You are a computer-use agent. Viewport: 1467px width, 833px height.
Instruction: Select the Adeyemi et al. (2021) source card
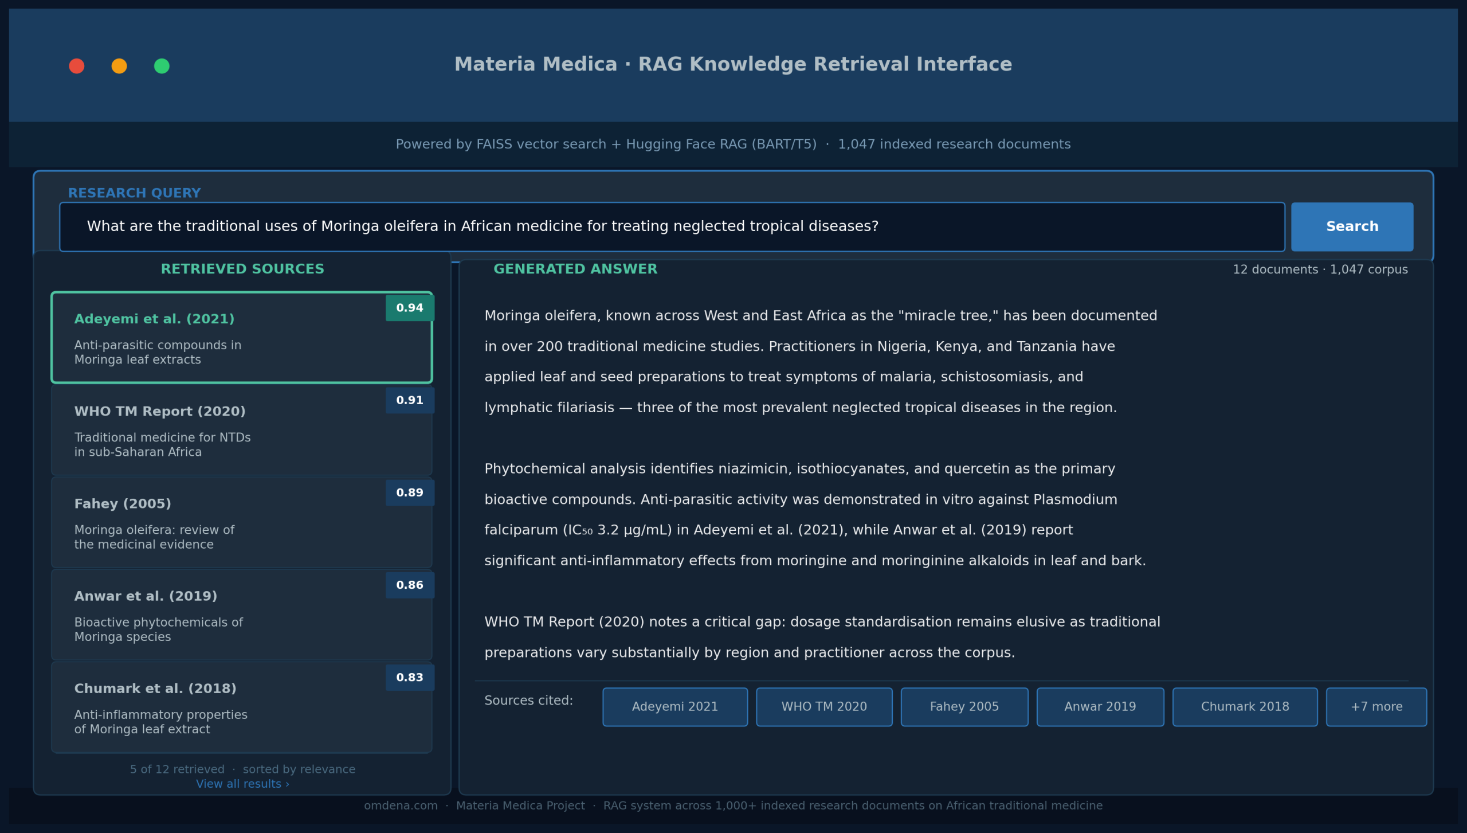241,337
